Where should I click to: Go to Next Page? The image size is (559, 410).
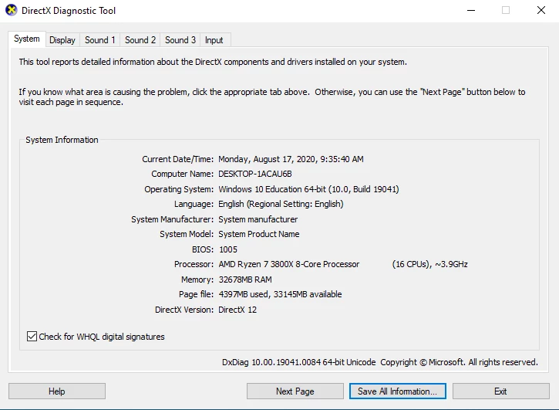click(x=295, y=391)
